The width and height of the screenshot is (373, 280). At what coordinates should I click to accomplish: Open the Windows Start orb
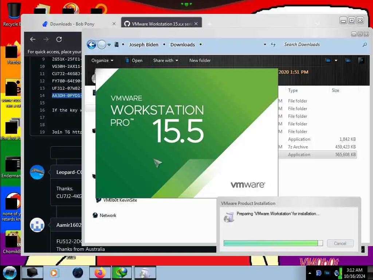tap(9, 273)
